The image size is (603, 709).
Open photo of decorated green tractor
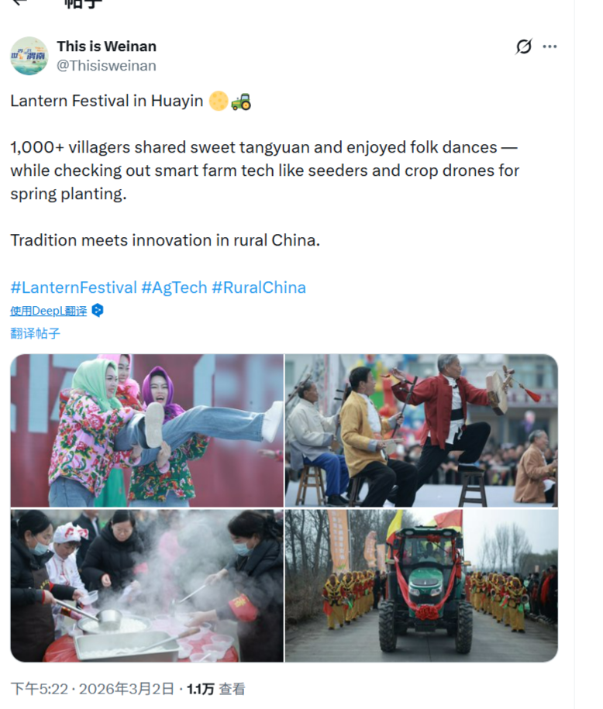click(421, 586)
